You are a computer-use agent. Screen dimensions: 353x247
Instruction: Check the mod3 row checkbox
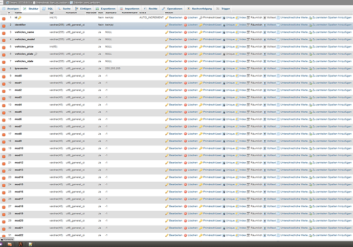4,98
